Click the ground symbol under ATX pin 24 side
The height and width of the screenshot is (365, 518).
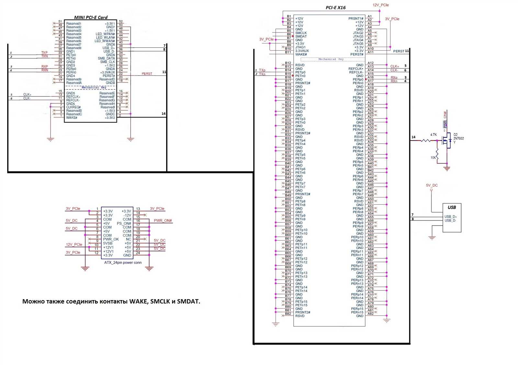pyautogui.click(x=149, y=268)
